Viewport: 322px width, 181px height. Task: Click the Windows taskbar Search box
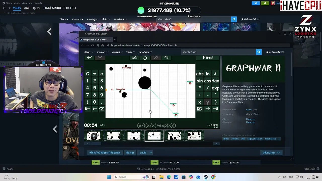coord(131,177)
